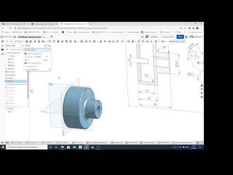Start a new Sketch from the toolbar

(19, 41)
